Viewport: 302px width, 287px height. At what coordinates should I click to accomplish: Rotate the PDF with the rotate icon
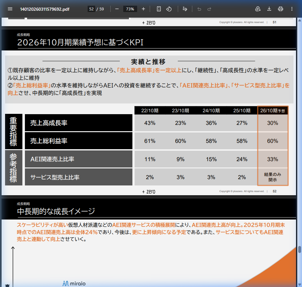pos(169,9)
